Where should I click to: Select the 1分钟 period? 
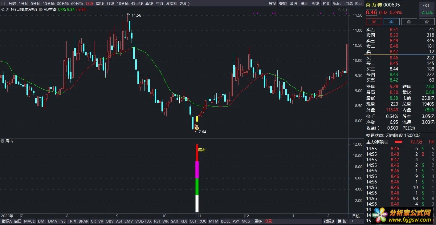(24, 4)
